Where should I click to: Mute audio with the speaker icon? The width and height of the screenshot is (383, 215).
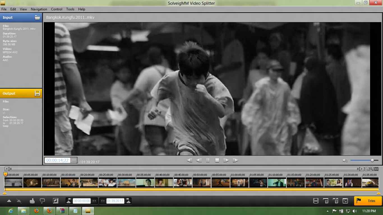345,160
